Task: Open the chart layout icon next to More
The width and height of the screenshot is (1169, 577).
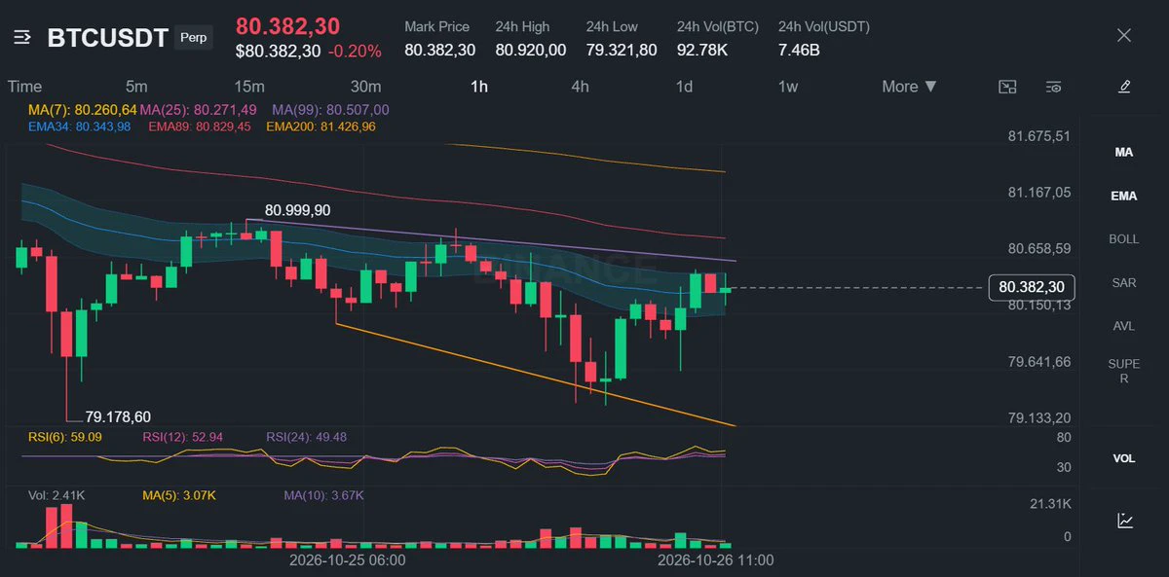Action: coord(1008,87)
